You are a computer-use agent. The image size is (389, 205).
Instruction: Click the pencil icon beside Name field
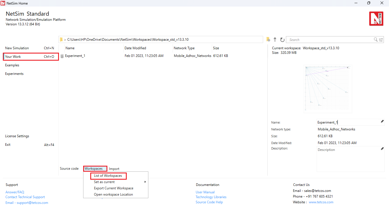pyautogui.click(x=382, y=121)
